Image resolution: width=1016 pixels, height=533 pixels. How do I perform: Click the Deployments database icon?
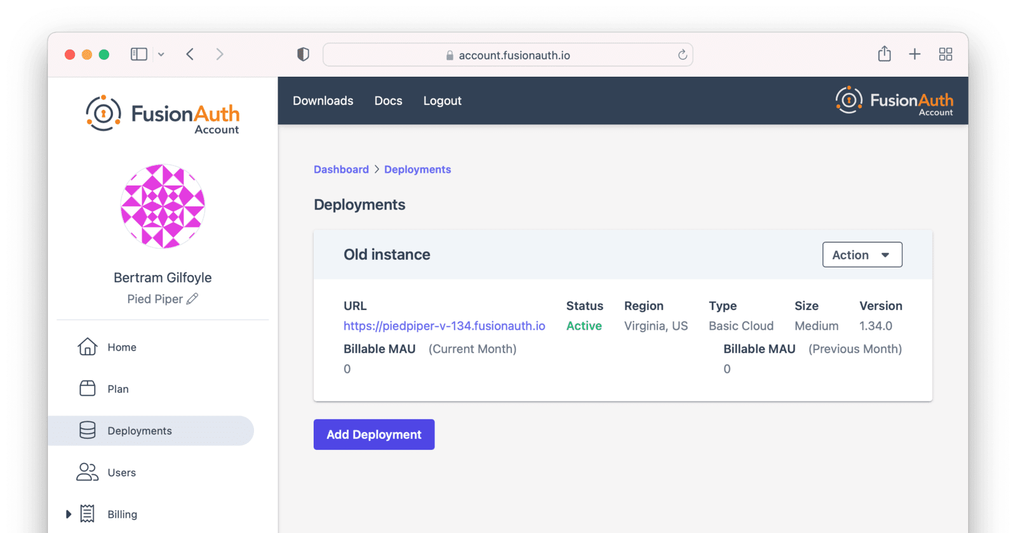tap(88, 430)
